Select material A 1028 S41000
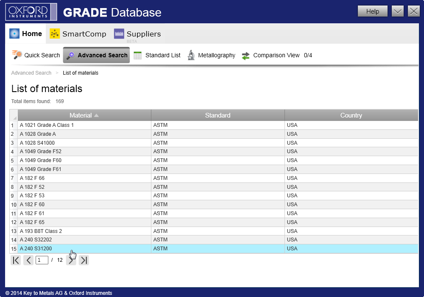This screenshot has width=424, height=297. point(214,143)
